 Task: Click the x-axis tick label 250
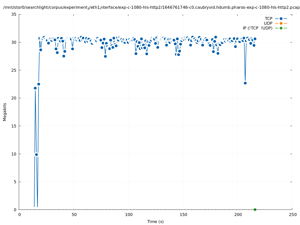pyautogui.click(x=292, y=215)
